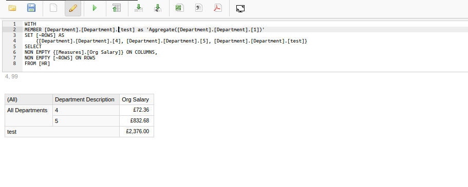This screenshot has height=187, width=468.
Task: Click the All Departments row header
Action: 29,116
